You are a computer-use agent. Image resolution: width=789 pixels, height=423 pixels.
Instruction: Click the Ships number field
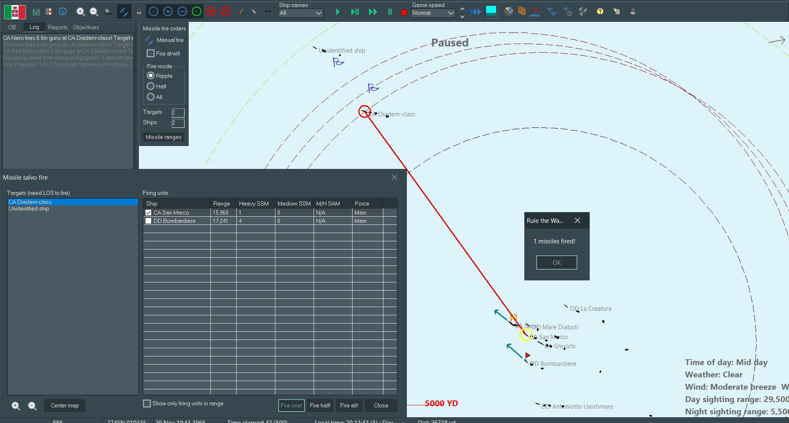[178, 123]
